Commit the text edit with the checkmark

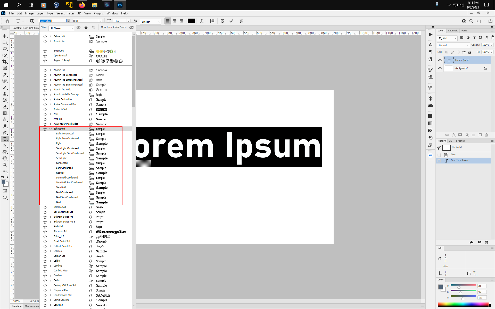231,21
